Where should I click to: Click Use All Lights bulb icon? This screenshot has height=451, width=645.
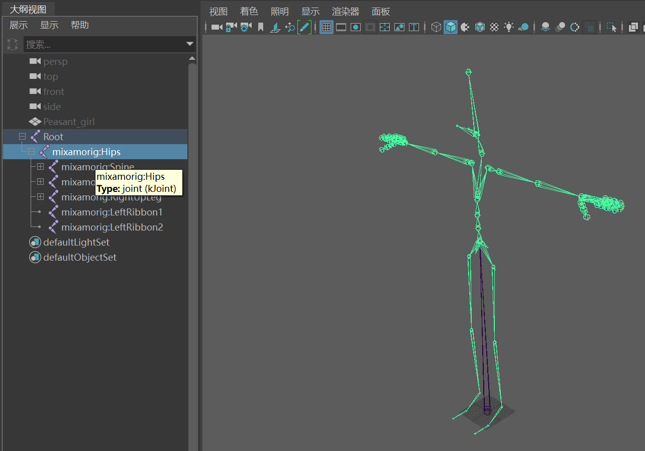pos(509,27)
